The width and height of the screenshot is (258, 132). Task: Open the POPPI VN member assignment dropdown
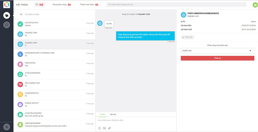217,51
